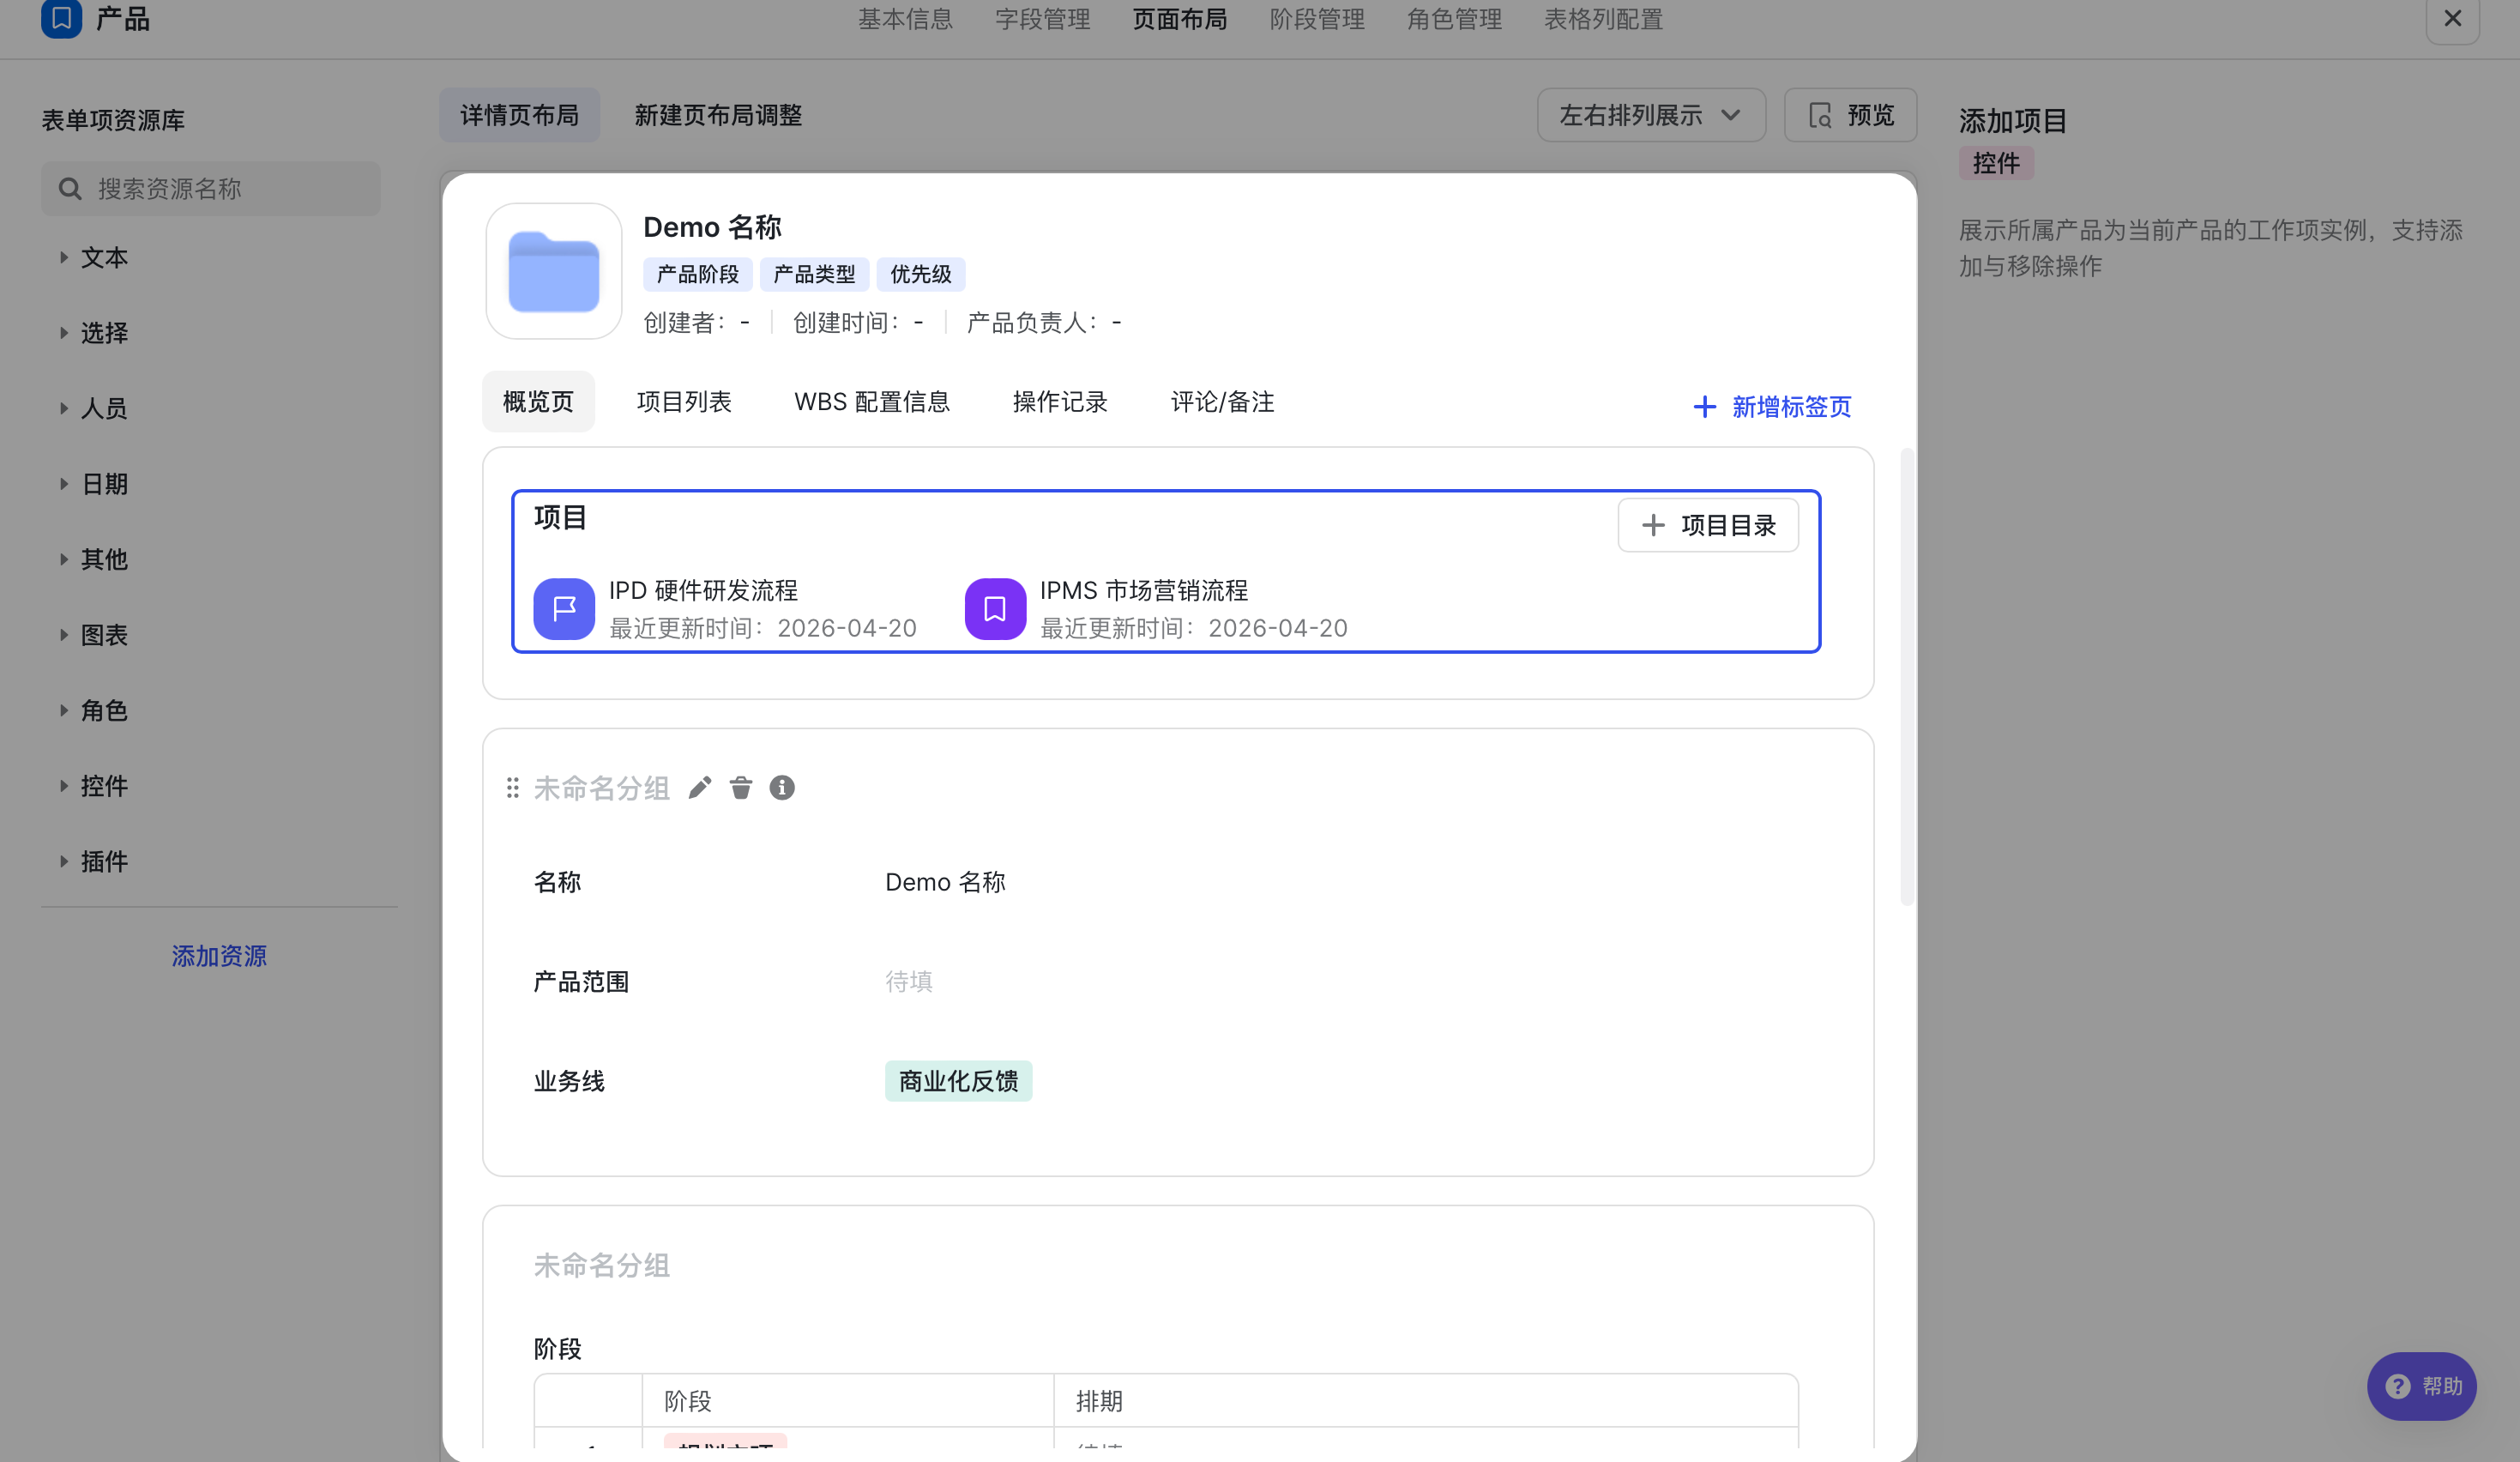The image size is (2520, 1462).
Task: Click the 搜索资源名称 search field
Action: coord(211,189)
